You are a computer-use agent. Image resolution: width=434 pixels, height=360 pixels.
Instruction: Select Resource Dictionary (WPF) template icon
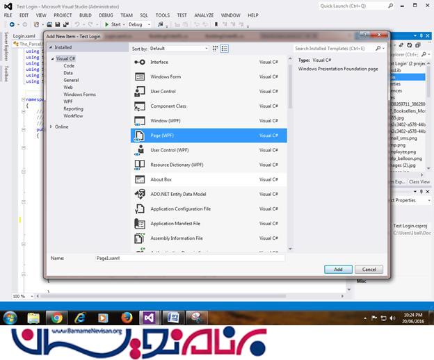(140, 165)
